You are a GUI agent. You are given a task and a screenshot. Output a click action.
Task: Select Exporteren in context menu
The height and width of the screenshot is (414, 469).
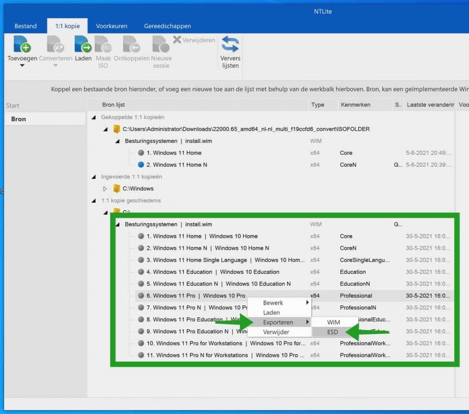(279, 322)
